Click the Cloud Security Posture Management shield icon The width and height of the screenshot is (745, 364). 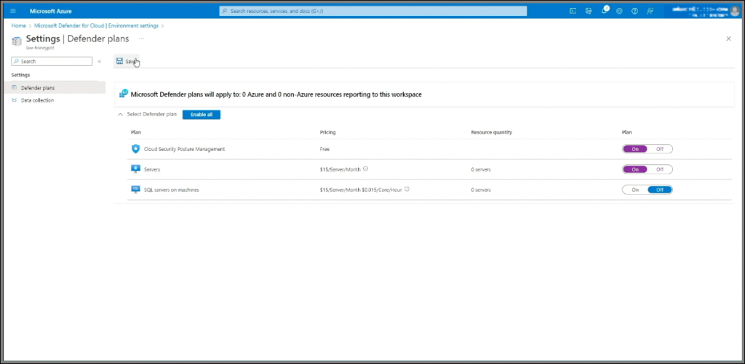coord(135,148)
